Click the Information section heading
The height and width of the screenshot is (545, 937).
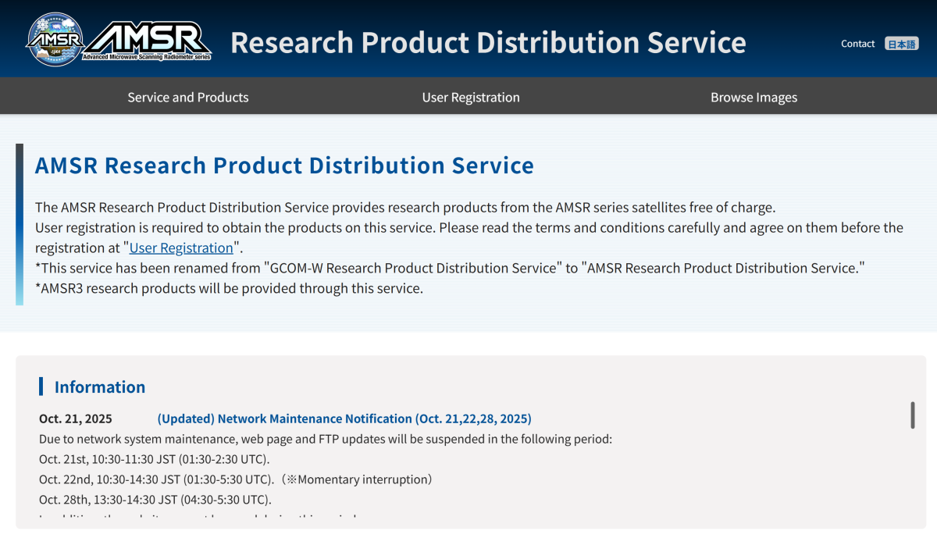100,387
